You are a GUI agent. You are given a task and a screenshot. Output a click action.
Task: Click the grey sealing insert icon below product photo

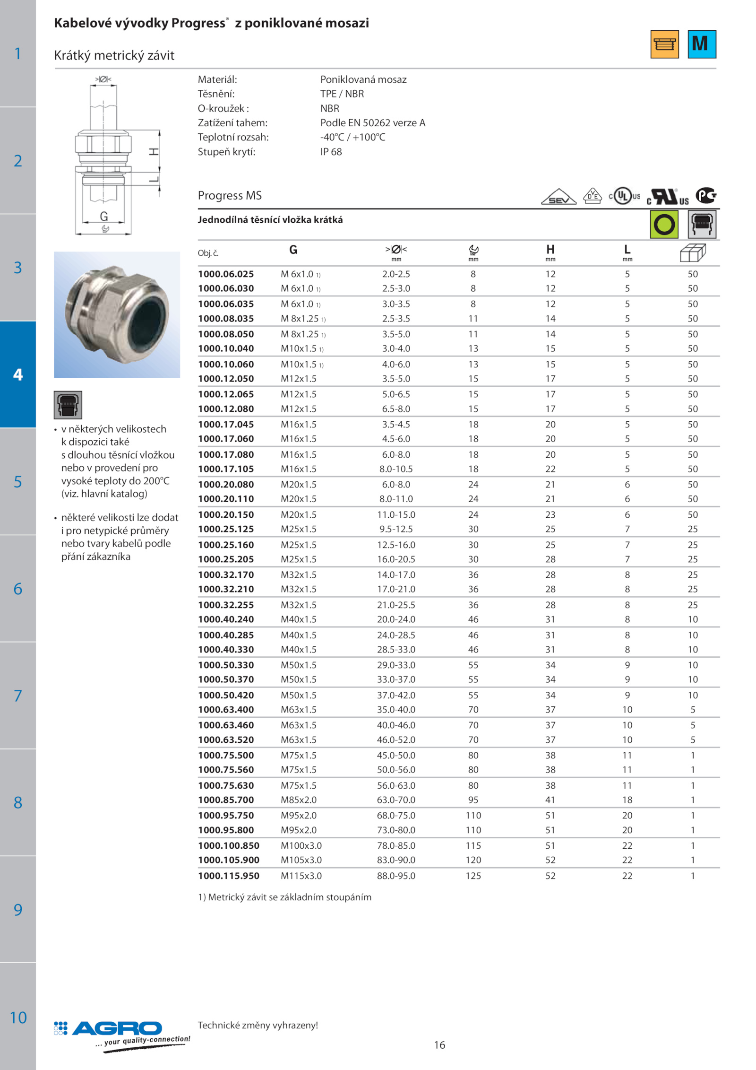68,405
